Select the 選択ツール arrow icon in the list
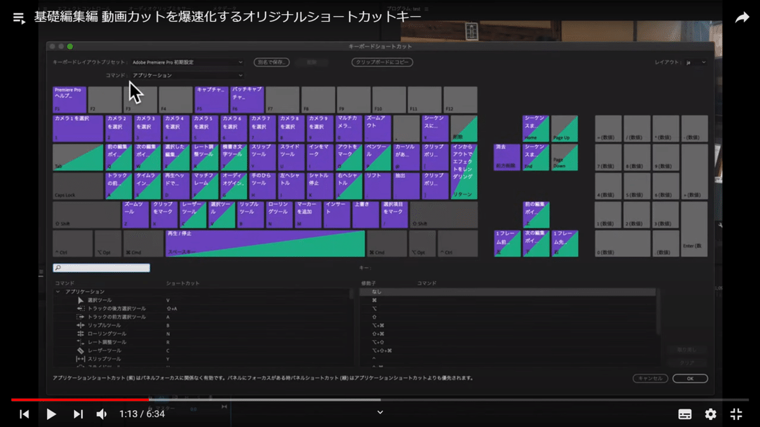Screen dimensions: 760x427 pos(80,300)
